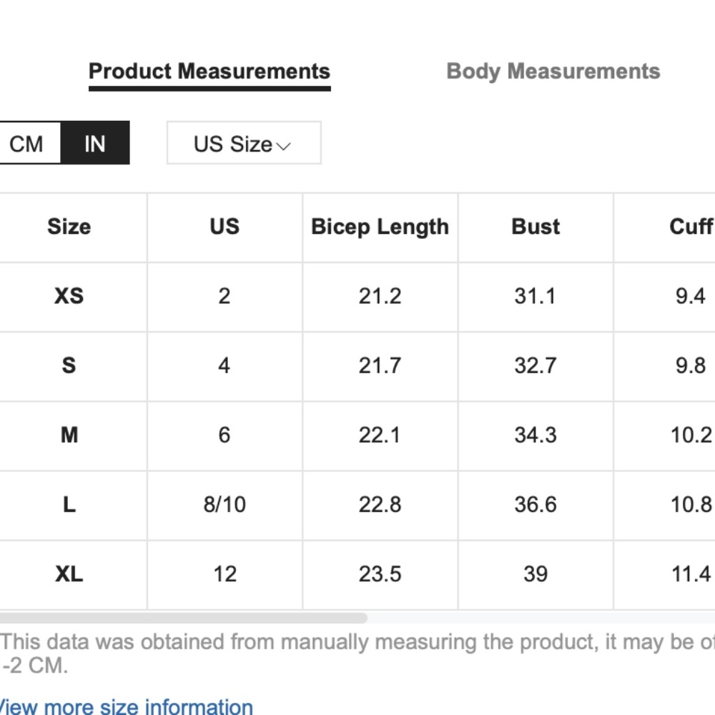This screenshot has width=715, height=715.
Task: Open the Body Measurements tab
Action: (x=553, y=71)
